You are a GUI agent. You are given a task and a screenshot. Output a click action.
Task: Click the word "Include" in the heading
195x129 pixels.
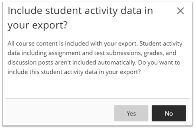pos(25,11)
